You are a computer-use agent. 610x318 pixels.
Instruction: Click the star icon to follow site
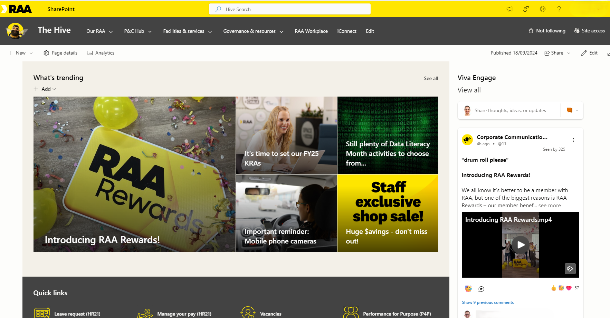pyautogui.click(x=531, y=31)
